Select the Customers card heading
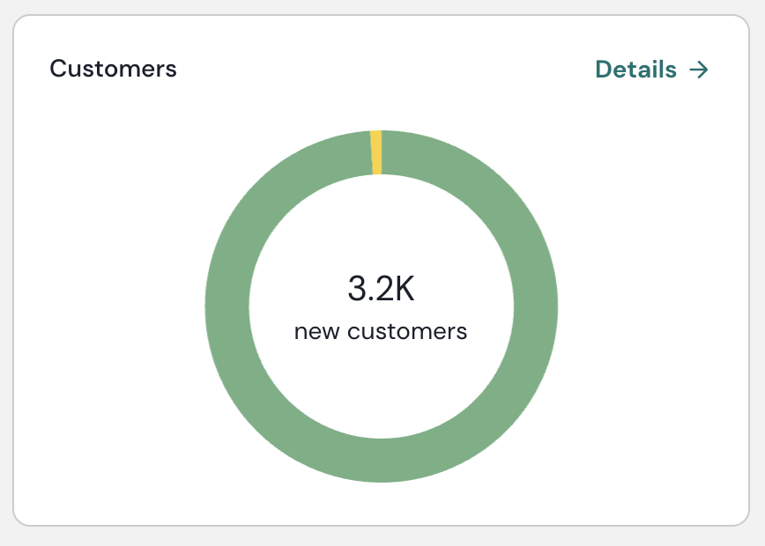Image resolution: width=765 pixels, height=546 pixels. coord(113,69)
